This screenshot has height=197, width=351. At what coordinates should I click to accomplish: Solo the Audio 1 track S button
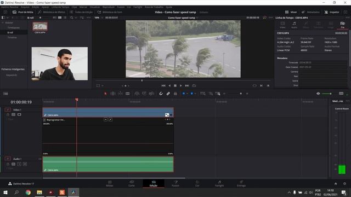19,164
